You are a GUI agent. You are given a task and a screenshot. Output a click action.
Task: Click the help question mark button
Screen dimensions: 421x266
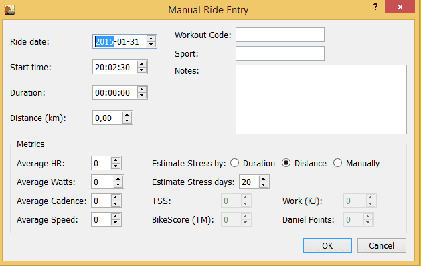pyautogui.click(x=375, y=7)
